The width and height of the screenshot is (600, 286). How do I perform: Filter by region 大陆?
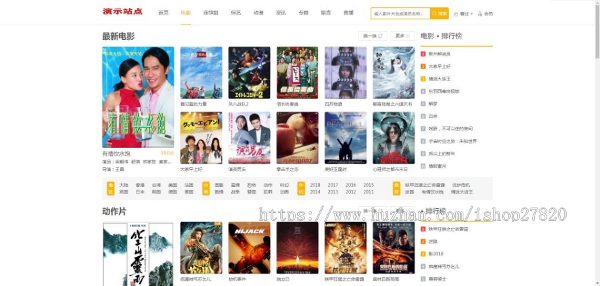pyautogui.click(x=123, y=185)
